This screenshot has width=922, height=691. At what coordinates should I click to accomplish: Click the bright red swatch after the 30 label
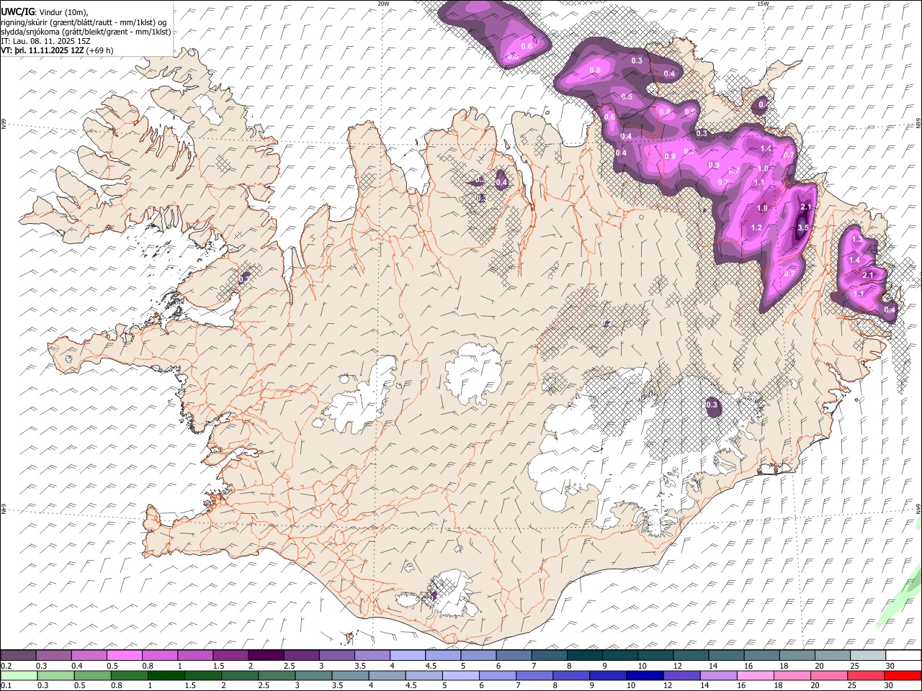click(902, 676)
